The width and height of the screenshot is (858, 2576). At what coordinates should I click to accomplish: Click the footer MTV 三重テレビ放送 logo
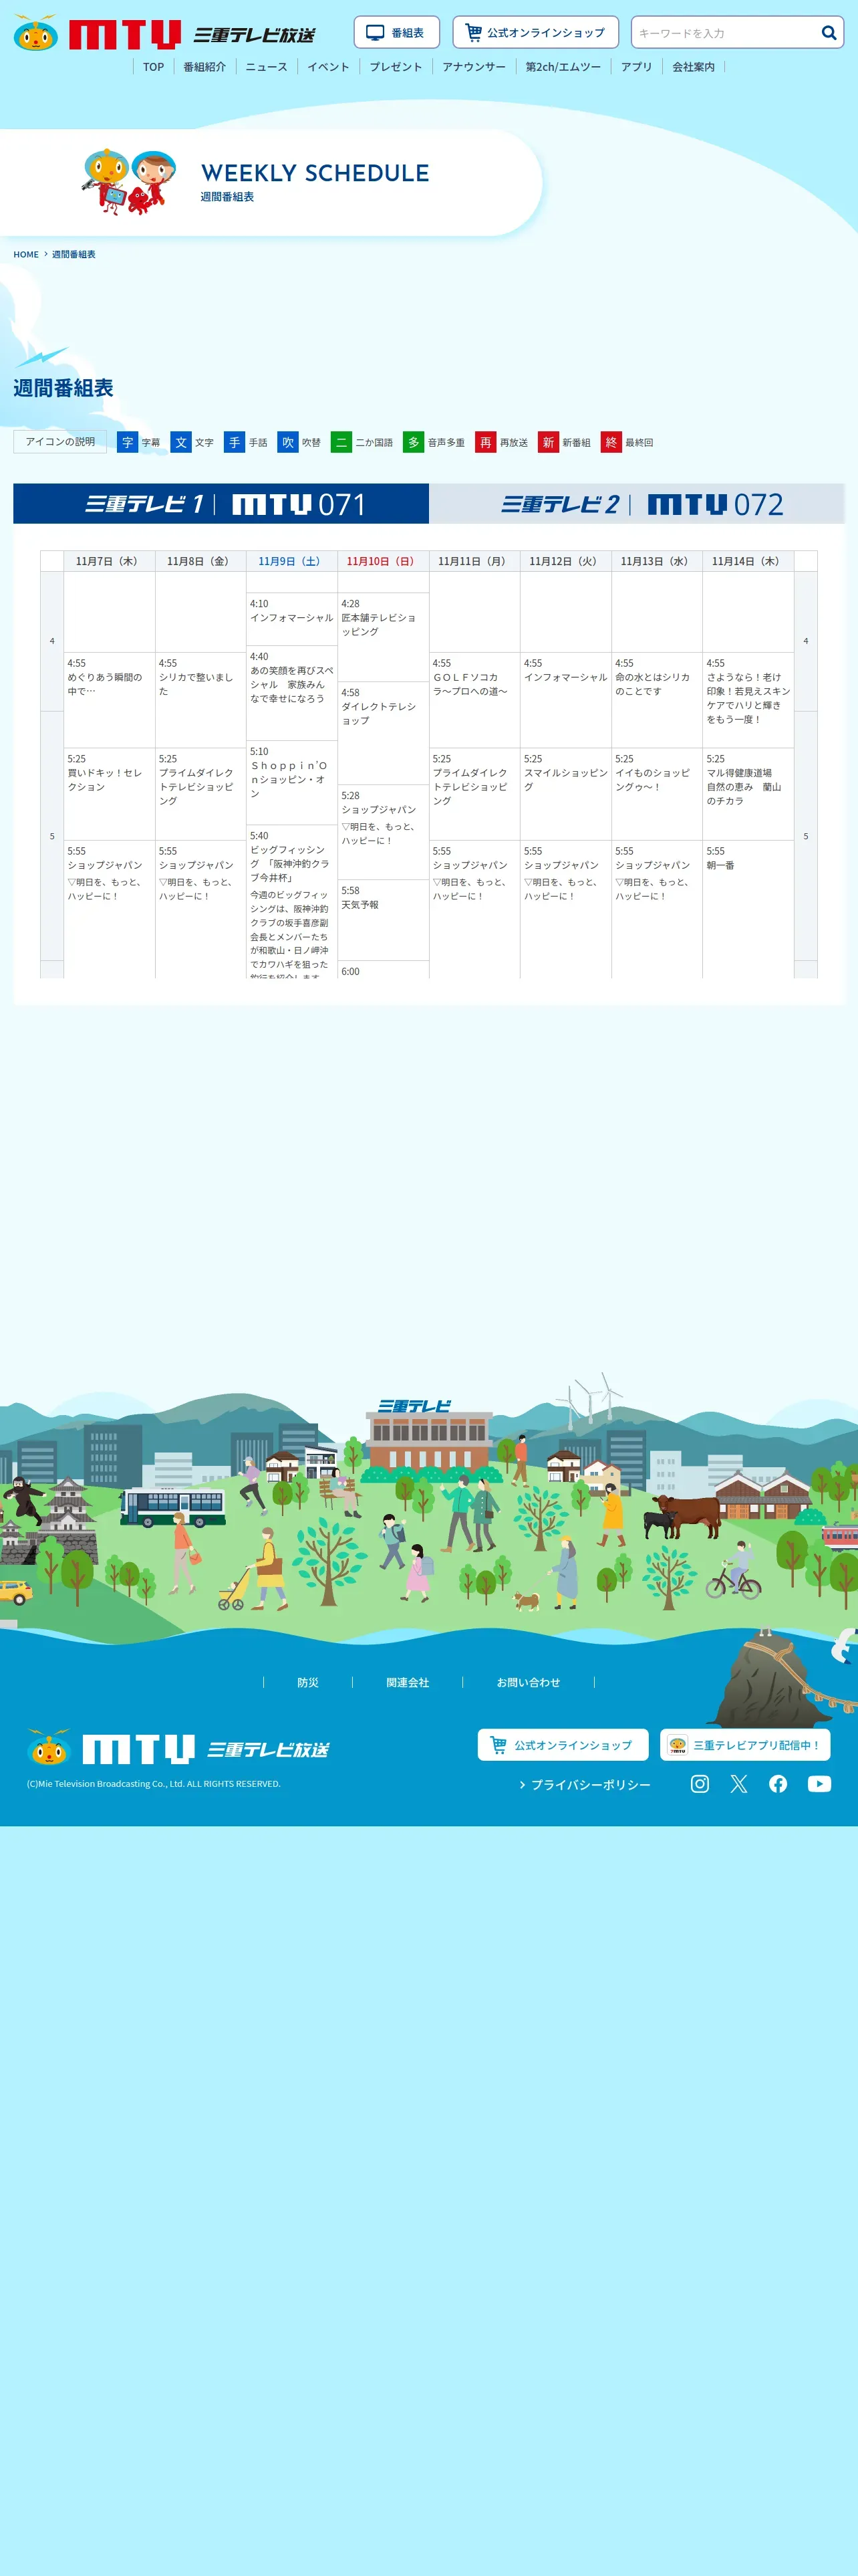(178, 1748)
